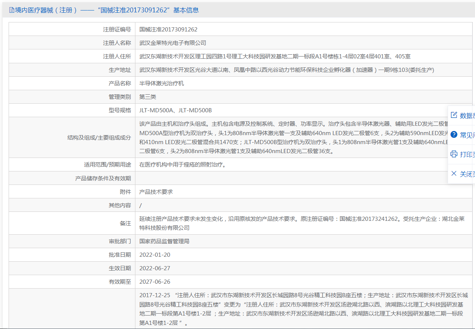This screenshot has height=329, width=475.
Task: Click the 管理类别 label
Action: point(120,97)
